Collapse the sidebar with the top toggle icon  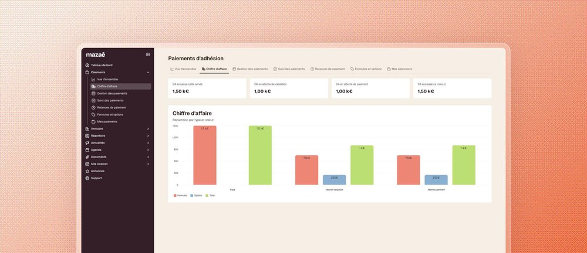coord(148,54)
